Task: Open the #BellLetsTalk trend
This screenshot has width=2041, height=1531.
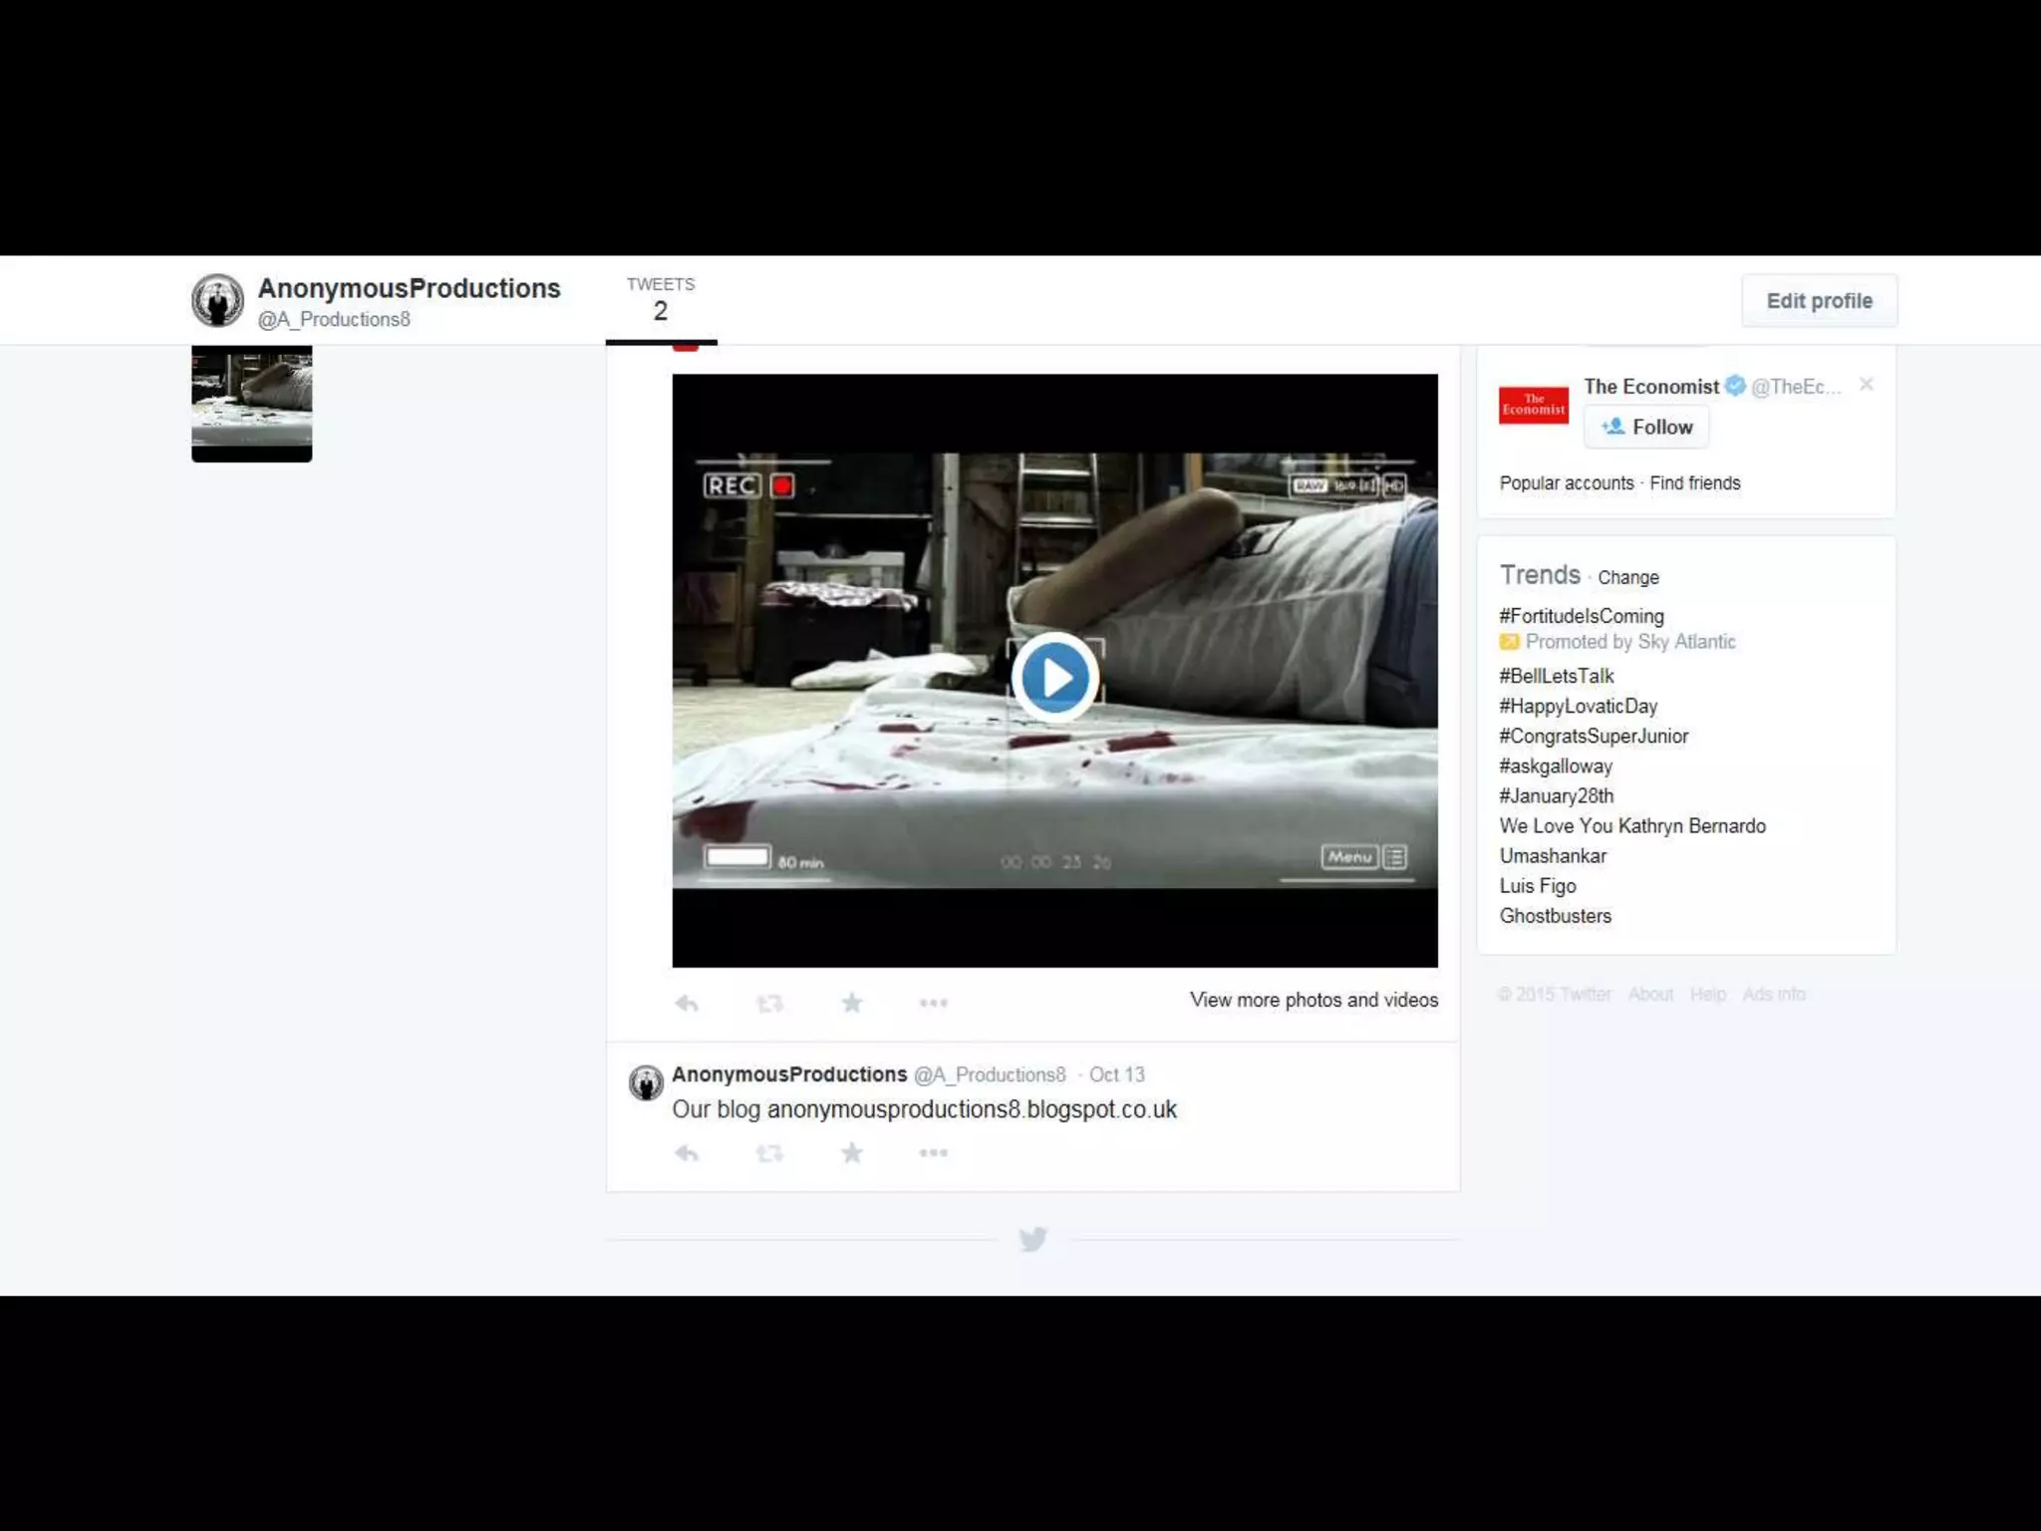Action: pyautogui.click(x=1556, y=676)
